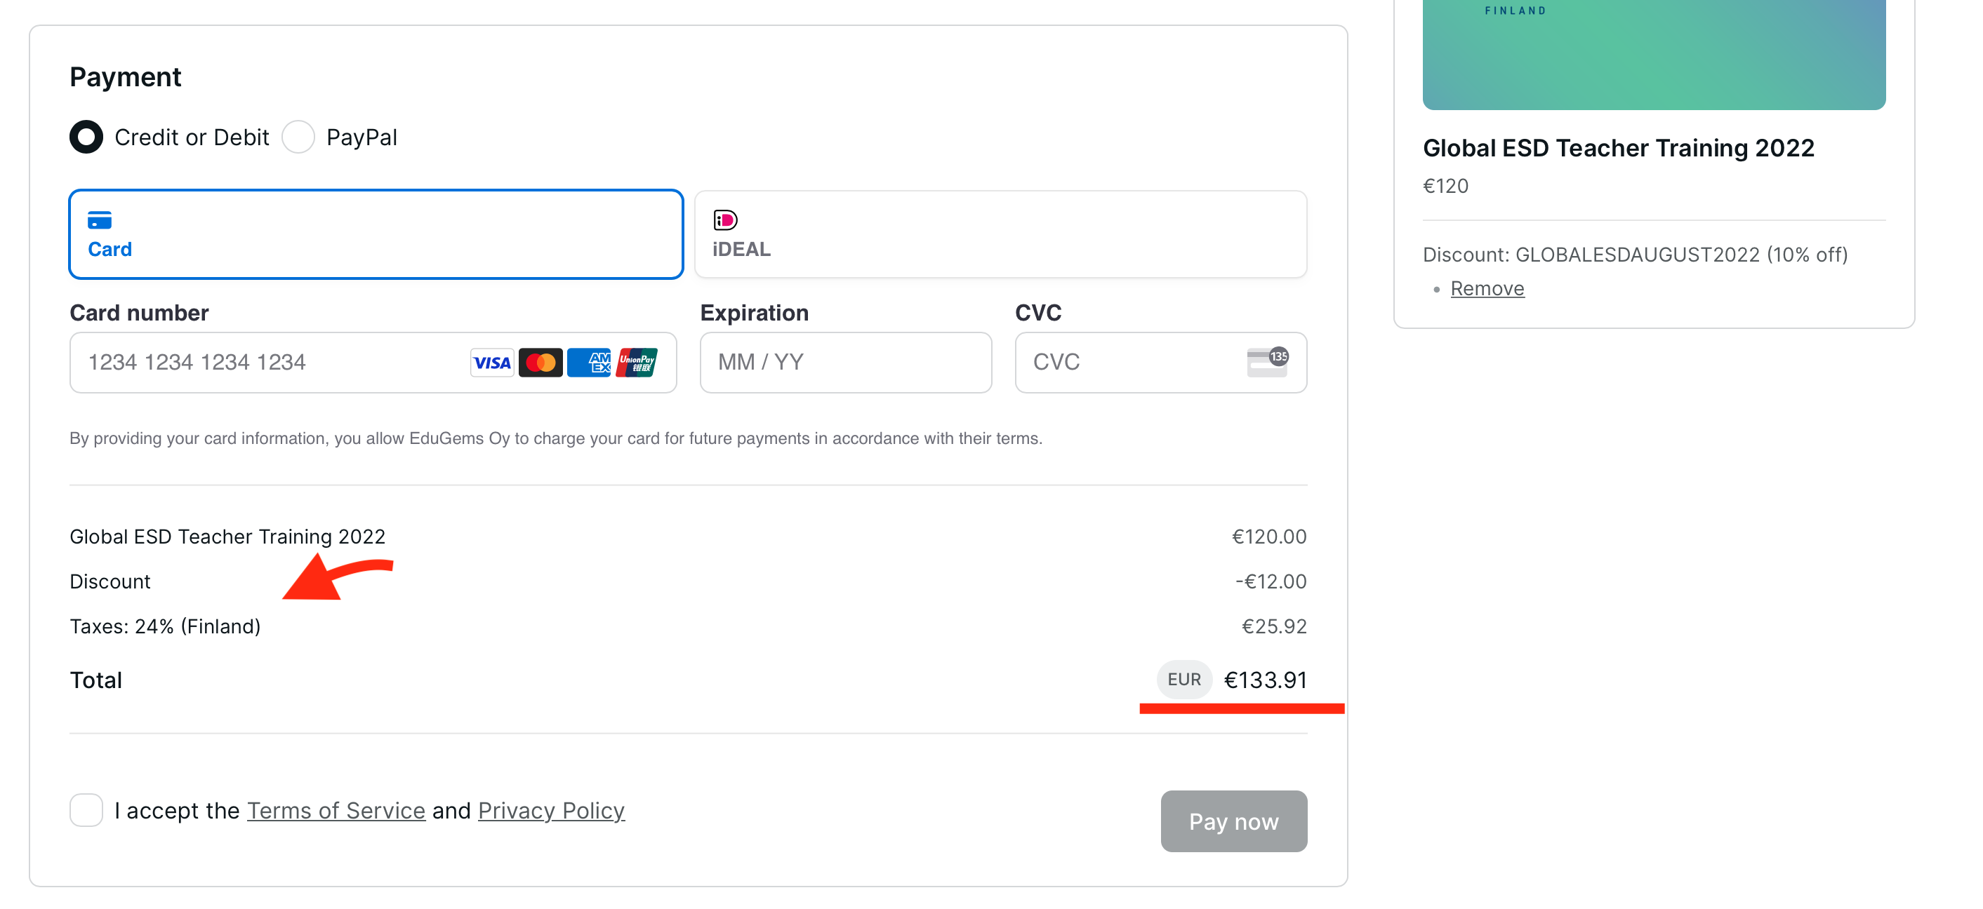Click the blue credit card icon
Image resolution: width=1983 pixels, height=909 pixels.
pos(99,221)
